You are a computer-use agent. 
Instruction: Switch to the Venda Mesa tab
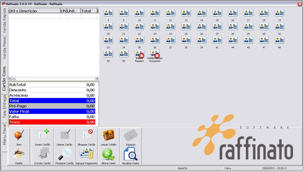pos(5,48)
